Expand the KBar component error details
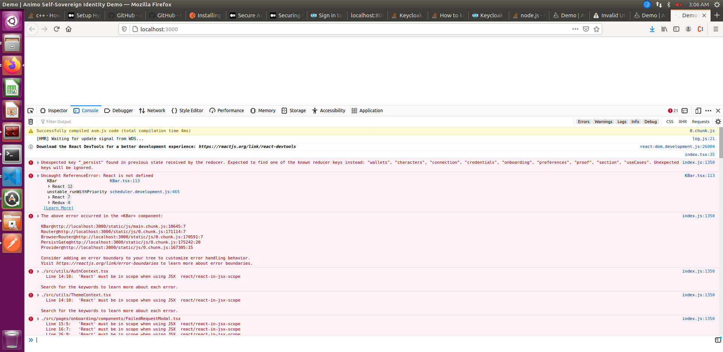The width and height of the screenshot is (723, 352). tap(37, 216)
